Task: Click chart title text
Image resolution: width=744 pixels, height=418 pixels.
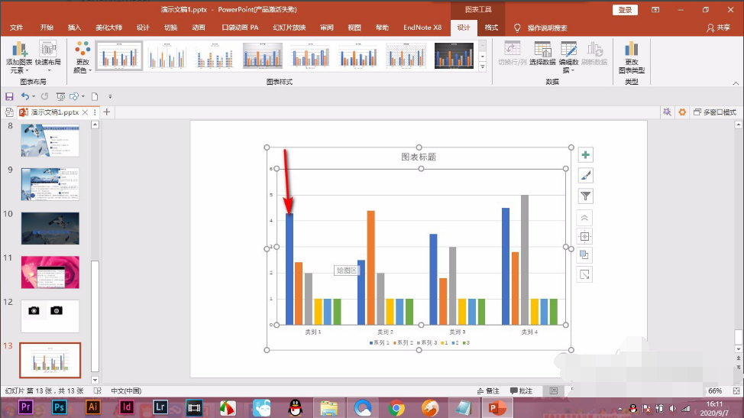Action: tap(419, 157)
